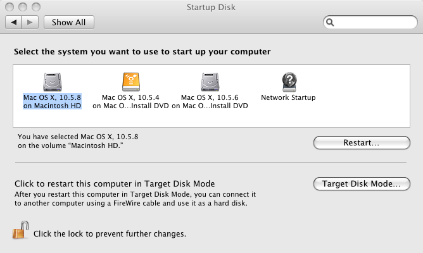The image size is (423, 253).
Task: Select the orange FireWire disk icon
Action: pos(131,82)
